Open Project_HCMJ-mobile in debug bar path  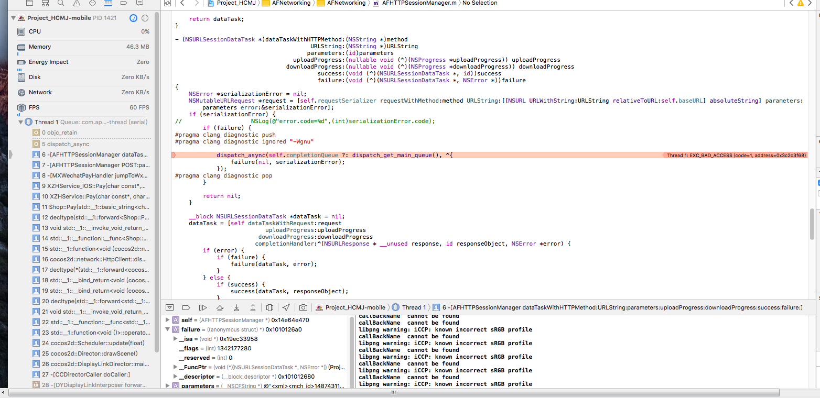pos(350,307)
